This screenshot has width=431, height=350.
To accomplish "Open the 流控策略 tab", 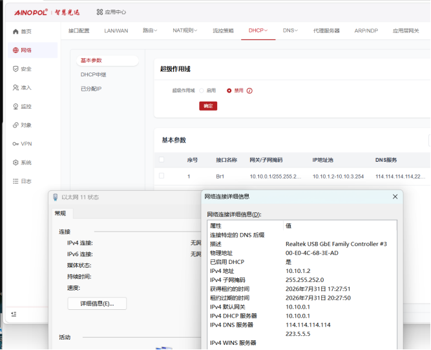I will [223, 30].
